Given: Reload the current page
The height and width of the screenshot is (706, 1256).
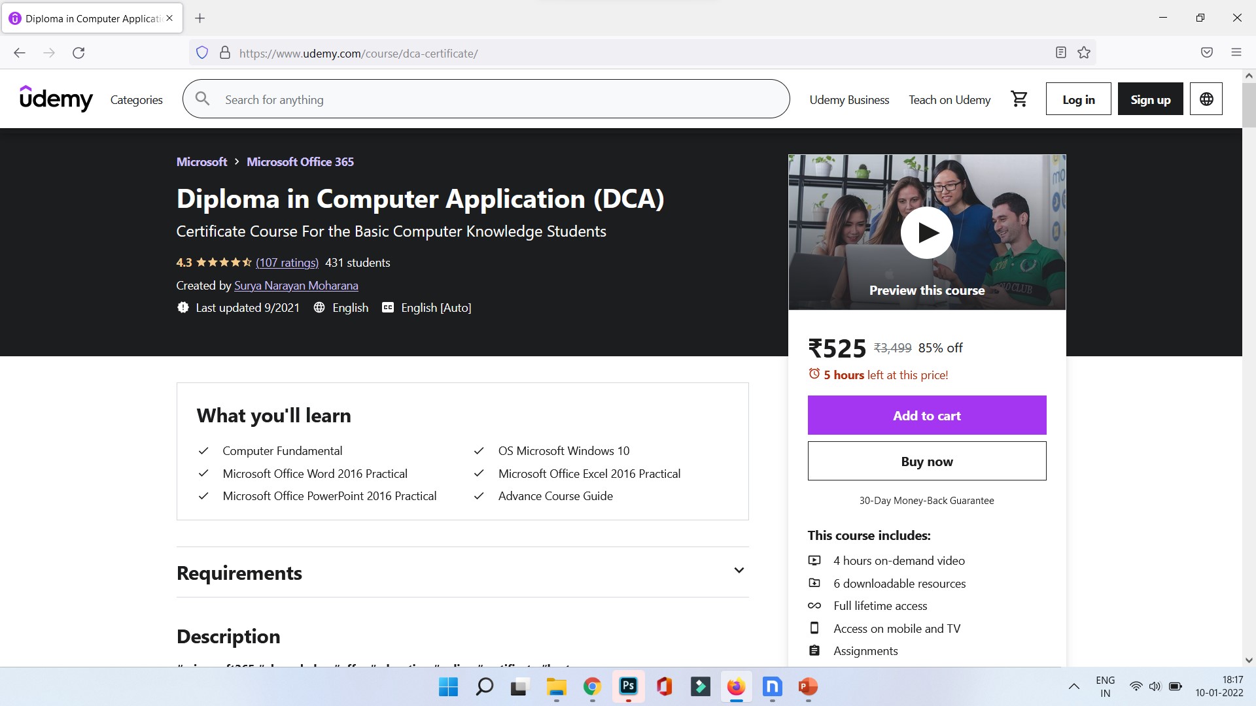Looking at the screenshot, I should pos(78,53).
